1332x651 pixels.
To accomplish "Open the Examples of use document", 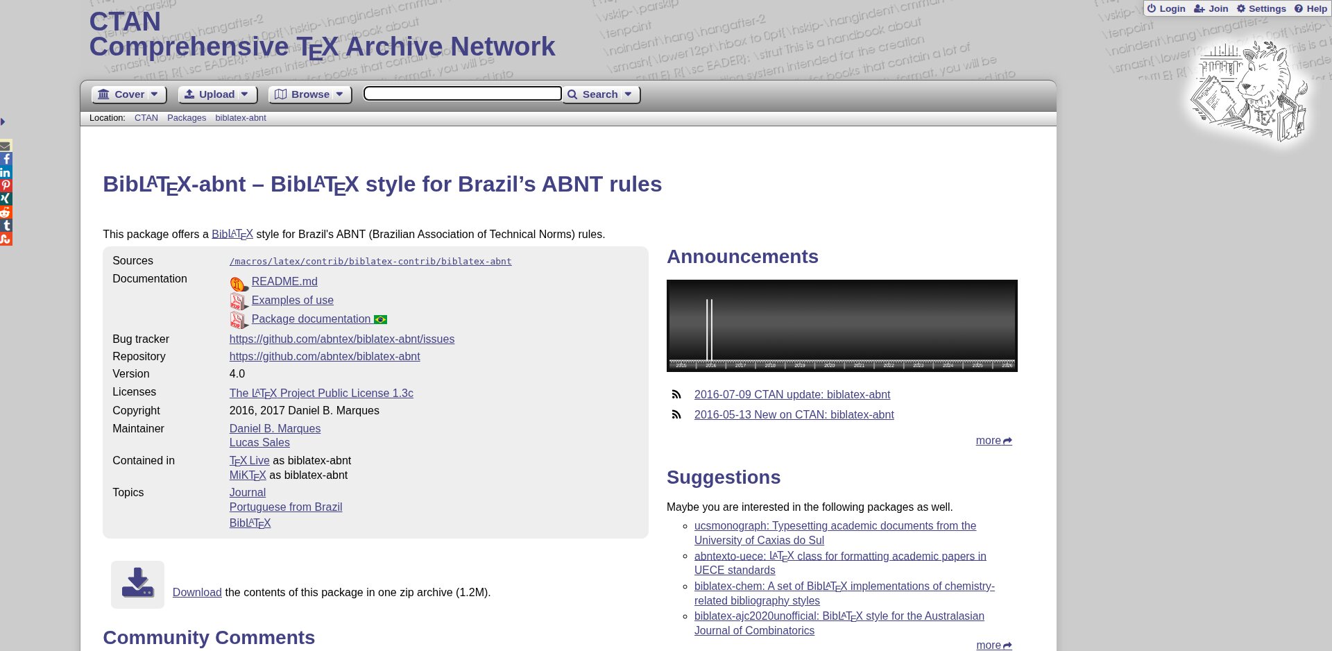I will [x=293, y=300].
